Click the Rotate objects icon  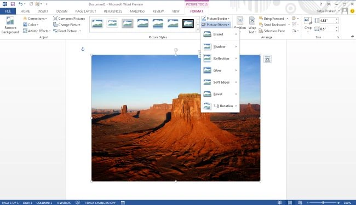[x=295, y=31]
